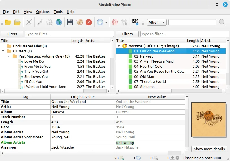Collapse the Harvest album tree node

(x=119, y=46)
